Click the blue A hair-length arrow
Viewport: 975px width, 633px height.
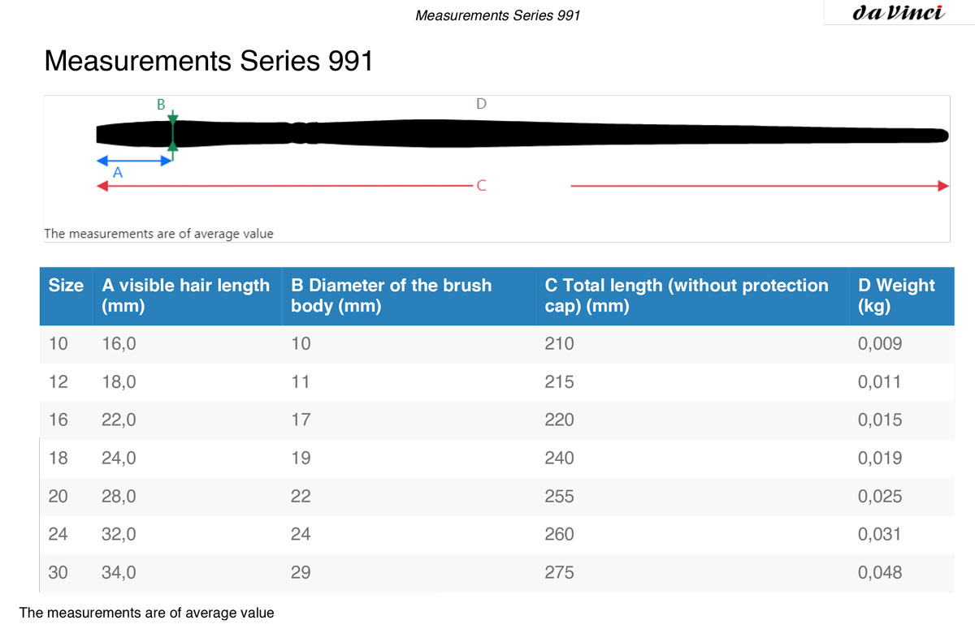[x=134, y=160]
